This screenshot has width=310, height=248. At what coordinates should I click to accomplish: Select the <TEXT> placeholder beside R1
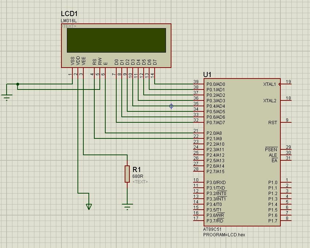pos(140,182)
